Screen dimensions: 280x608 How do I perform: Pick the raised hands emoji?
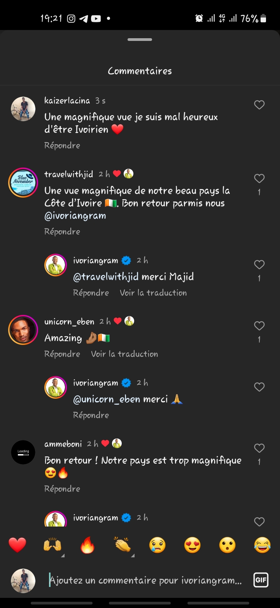tap(52, 545)
